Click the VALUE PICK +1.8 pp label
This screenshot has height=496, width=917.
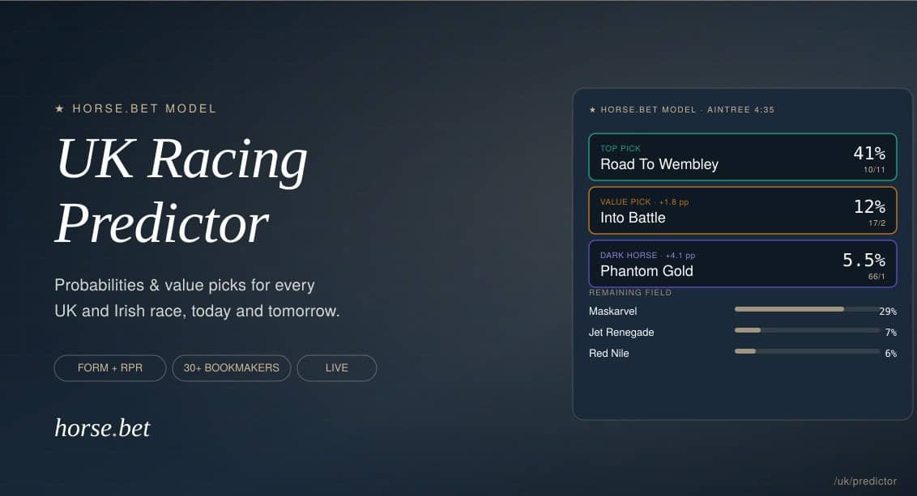[x=645, y=202]
